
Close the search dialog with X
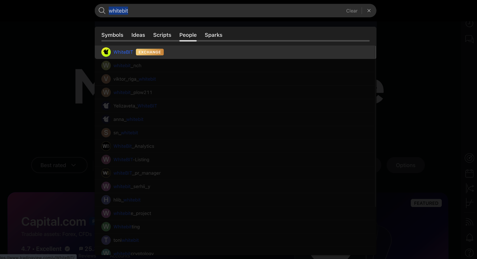pyautogui.click(x=369, y=11)
